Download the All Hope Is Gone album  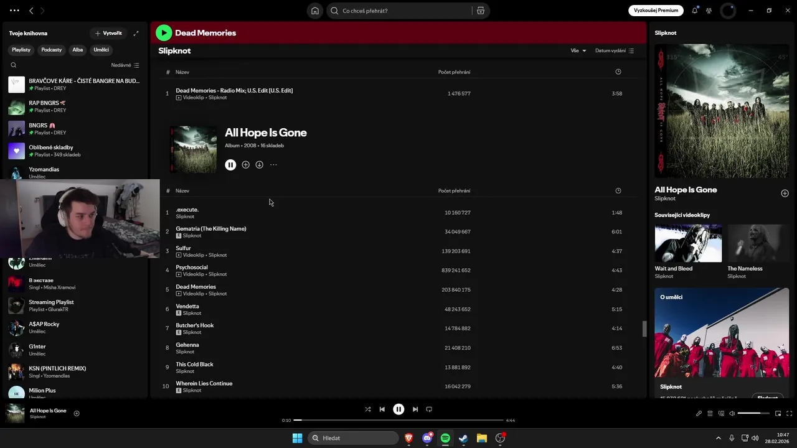pyautogui.click(x=259, y=165)
